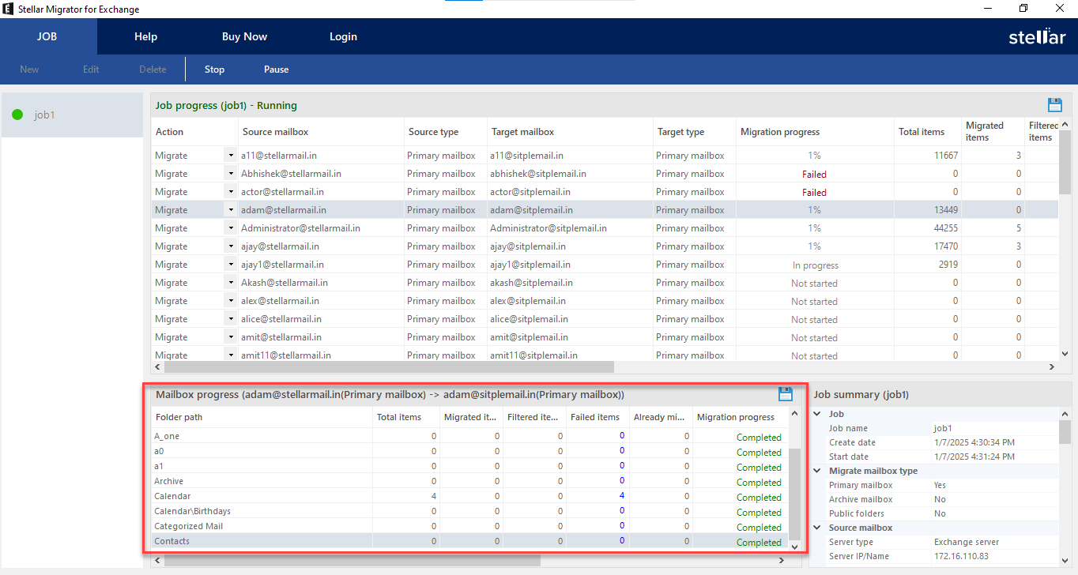Select the Calendar folder row
Viewport: 1078px width, 575px height.
tap(469, 496)
